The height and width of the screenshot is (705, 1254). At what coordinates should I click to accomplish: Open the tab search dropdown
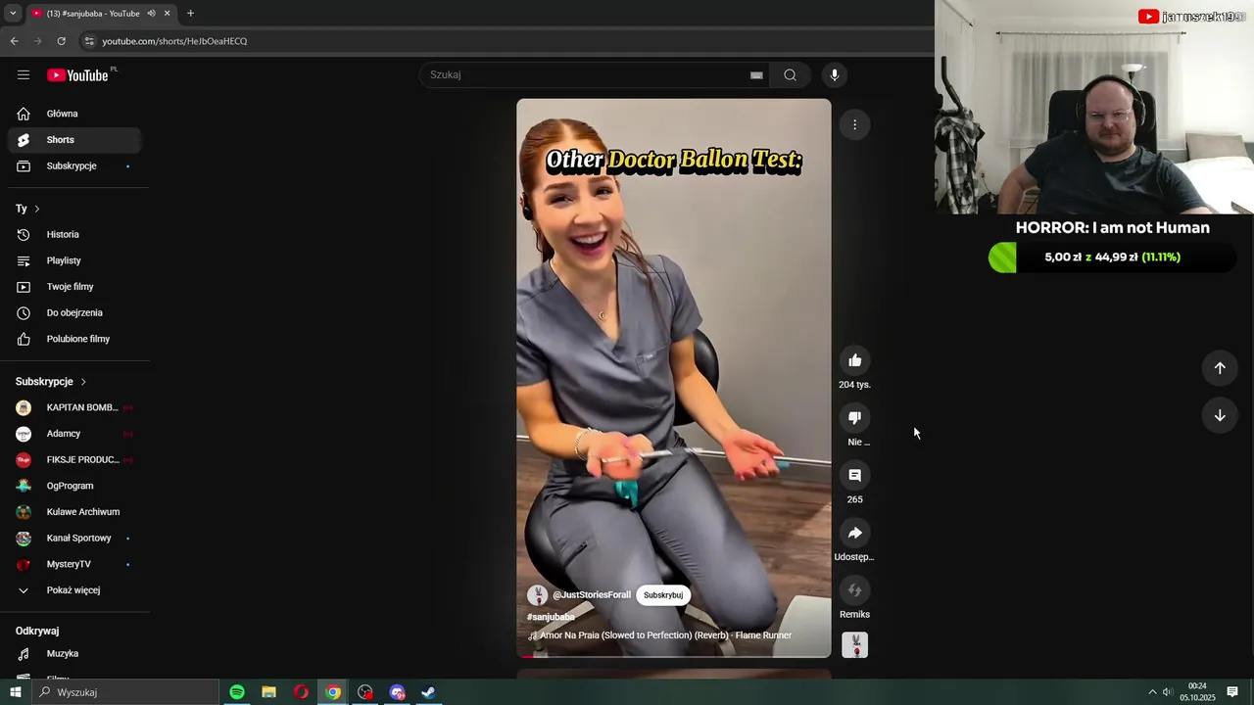tap(13, 14)
